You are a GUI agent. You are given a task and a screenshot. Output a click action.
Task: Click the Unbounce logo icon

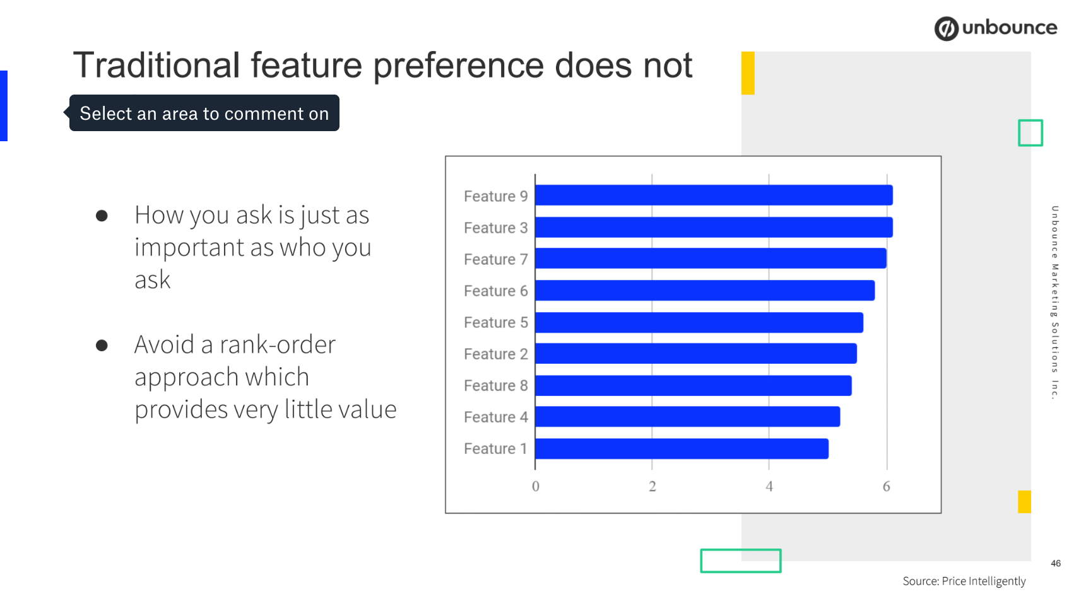[x=946, y=28]
